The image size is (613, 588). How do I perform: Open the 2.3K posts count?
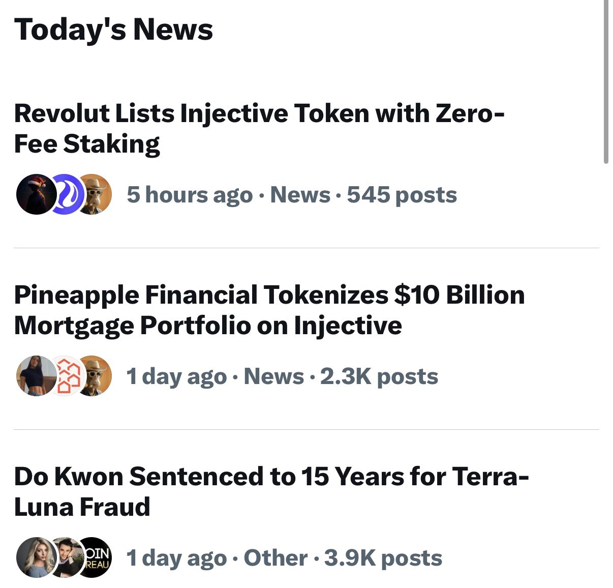coord(379,376)
